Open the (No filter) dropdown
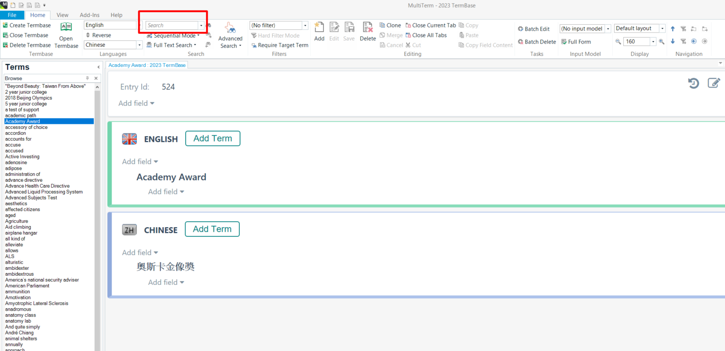 [305, 25]
